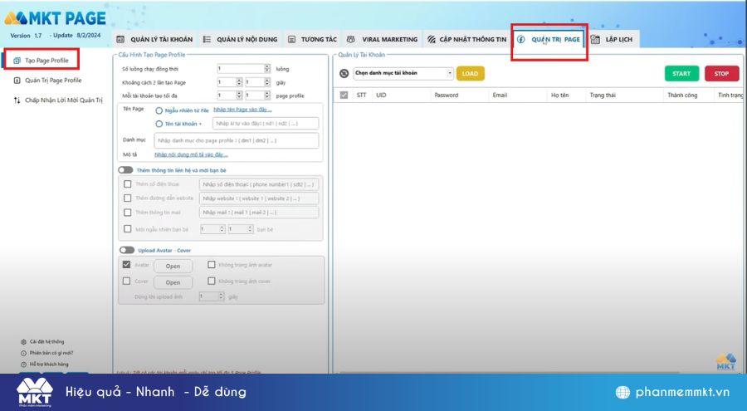This screenshot has height=411, width=747.
Task: Click the MKT Page logo
Action: pyautogui.click(x=56, y=18)
